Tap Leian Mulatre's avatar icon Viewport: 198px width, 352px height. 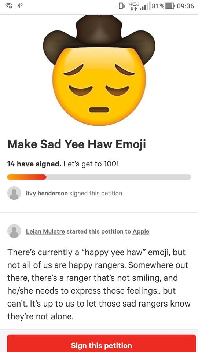(x=14, y=231)
